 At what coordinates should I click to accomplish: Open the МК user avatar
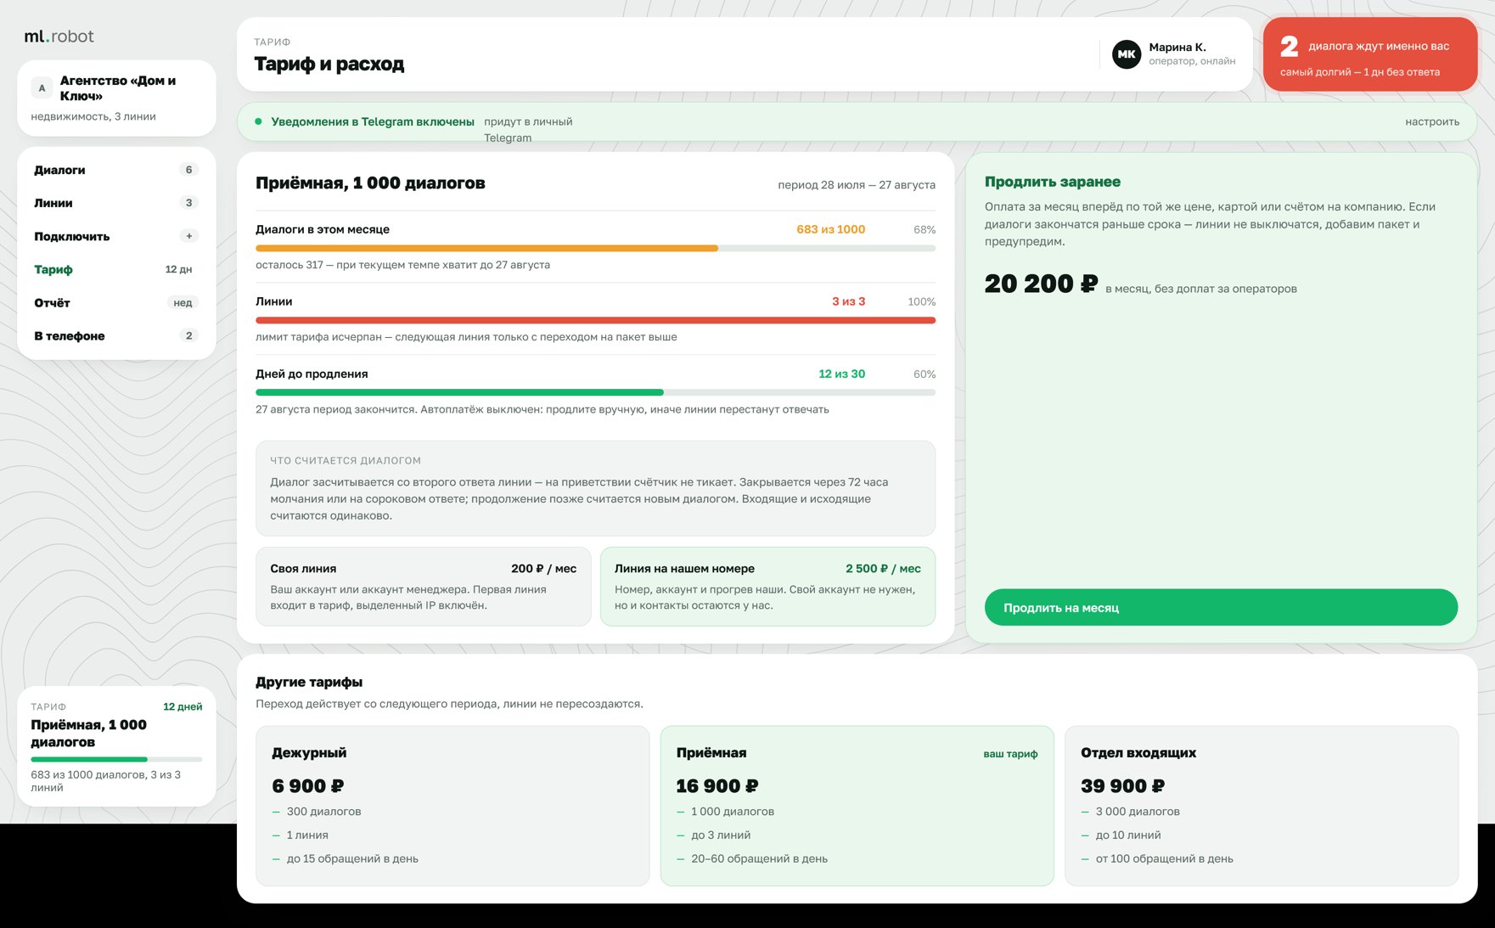pyautogui.click(x=1127, y=54)
